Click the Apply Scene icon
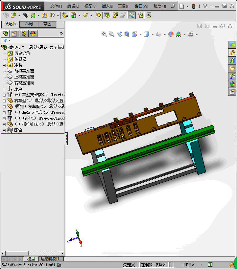The width and height of the screenshot is (237, 269). pos(178,34)
